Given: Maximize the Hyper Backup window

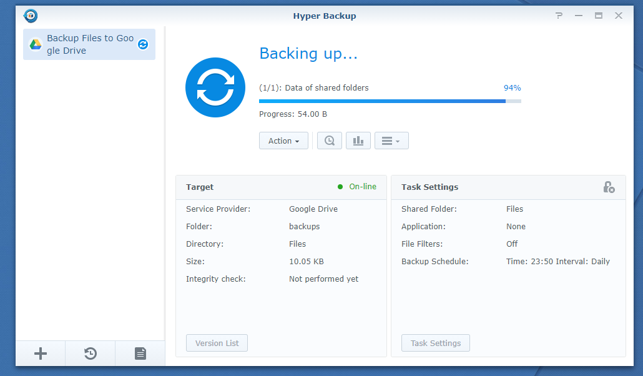Looking at the screenshot, I should pyautogui.click(x=599, y=16).
